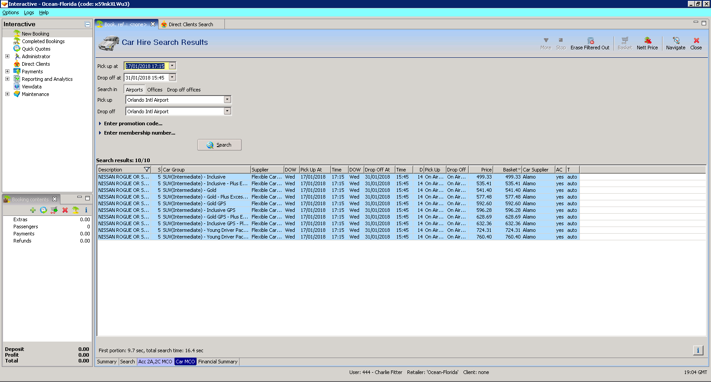Open the Drop off airport dropdown
711x382 pixels.
pyautogui.click(x=228, y=111)
